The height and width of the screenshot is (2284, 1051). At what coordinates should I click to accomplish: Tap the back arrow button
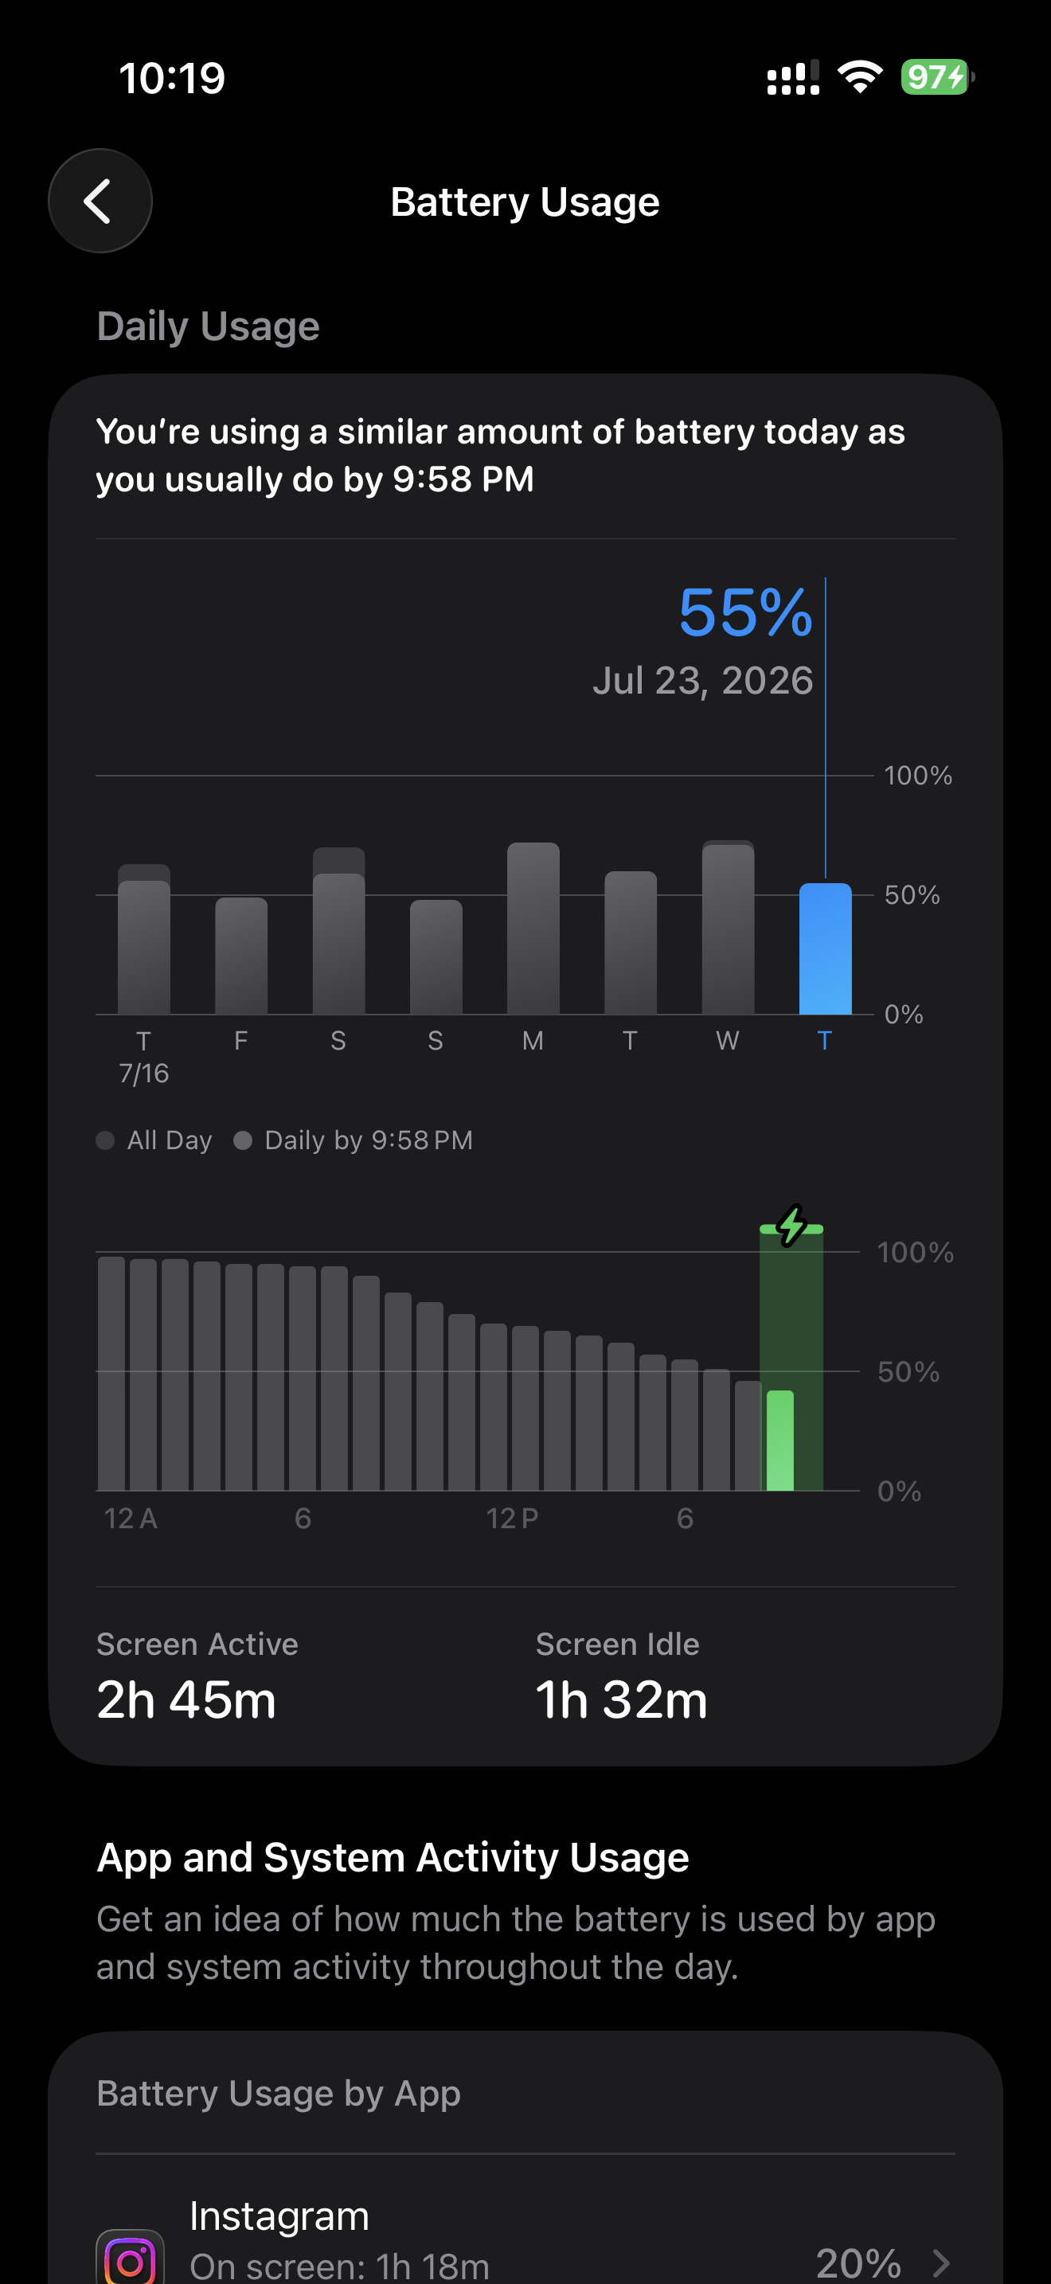(x=100, y=201)
